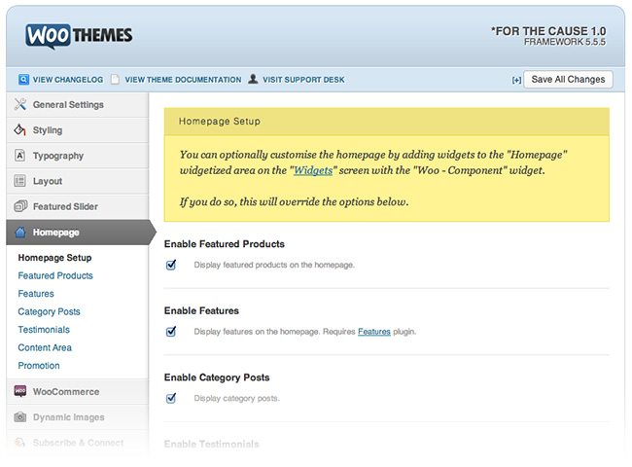Click 'Enable Features' heading
Image resolution: width=632 pixels, height=467 pixels.
201,310
